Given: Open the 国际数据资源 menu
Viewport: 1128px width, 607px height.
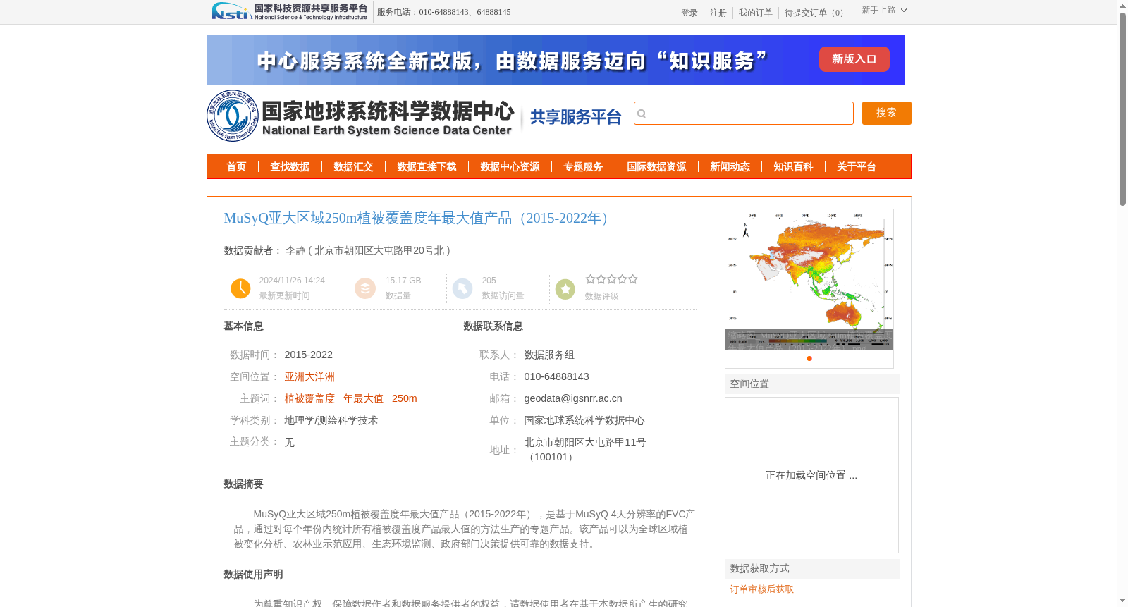Looking at the screenshot, I should tap(656, 166).
